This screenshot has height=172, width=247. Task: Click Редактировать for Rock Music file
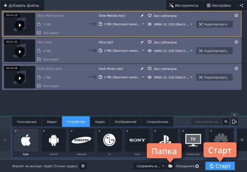(x=215, y=77)
